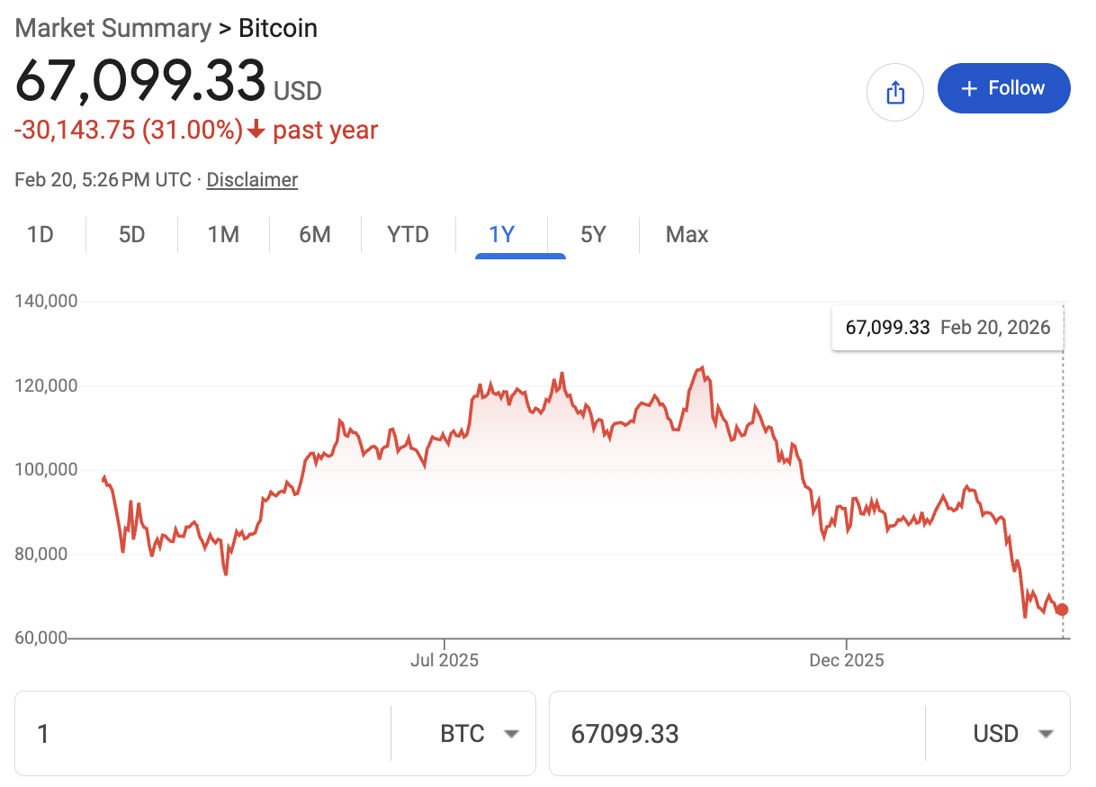Image resolution: width=1096 pixels, height=787 pixels.
Task: Click the USD value input field
Action: pos(738,734)
